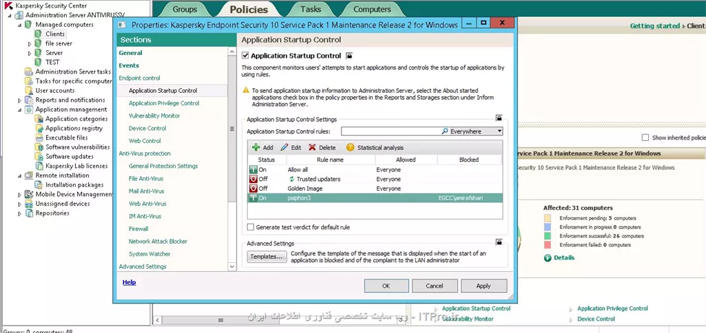Click status icon of psiphon3 rule
The width and height of the screenshot is (706, 333).
coord(252,198)
